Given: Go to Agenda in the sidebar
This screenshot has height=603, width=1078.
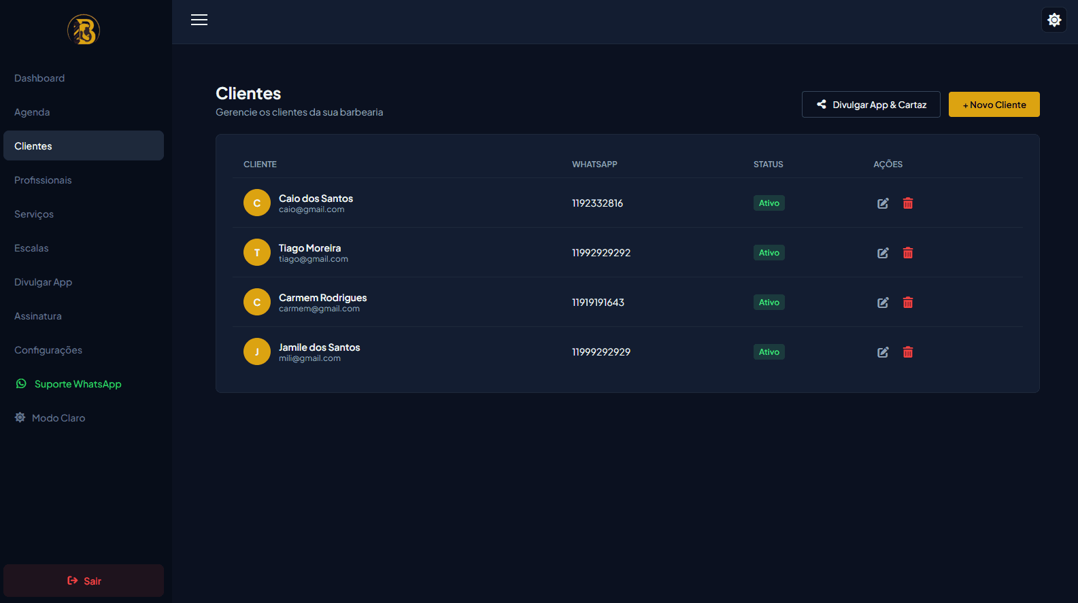Looking at the screenshot, I should pyautogui.click(x=84, y=112).
